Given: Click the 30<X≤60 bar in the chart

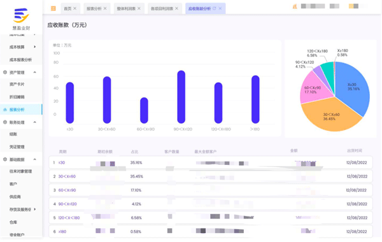Looking at the screenshot, I should pos(107,100).
